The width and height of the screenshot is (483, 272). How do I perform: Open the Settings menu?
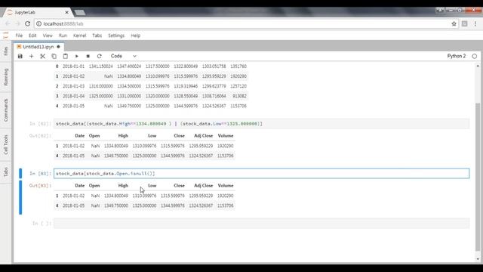pos(116,36)
